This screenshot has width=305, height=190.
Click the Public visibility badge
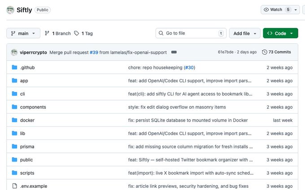coord(43,10)
